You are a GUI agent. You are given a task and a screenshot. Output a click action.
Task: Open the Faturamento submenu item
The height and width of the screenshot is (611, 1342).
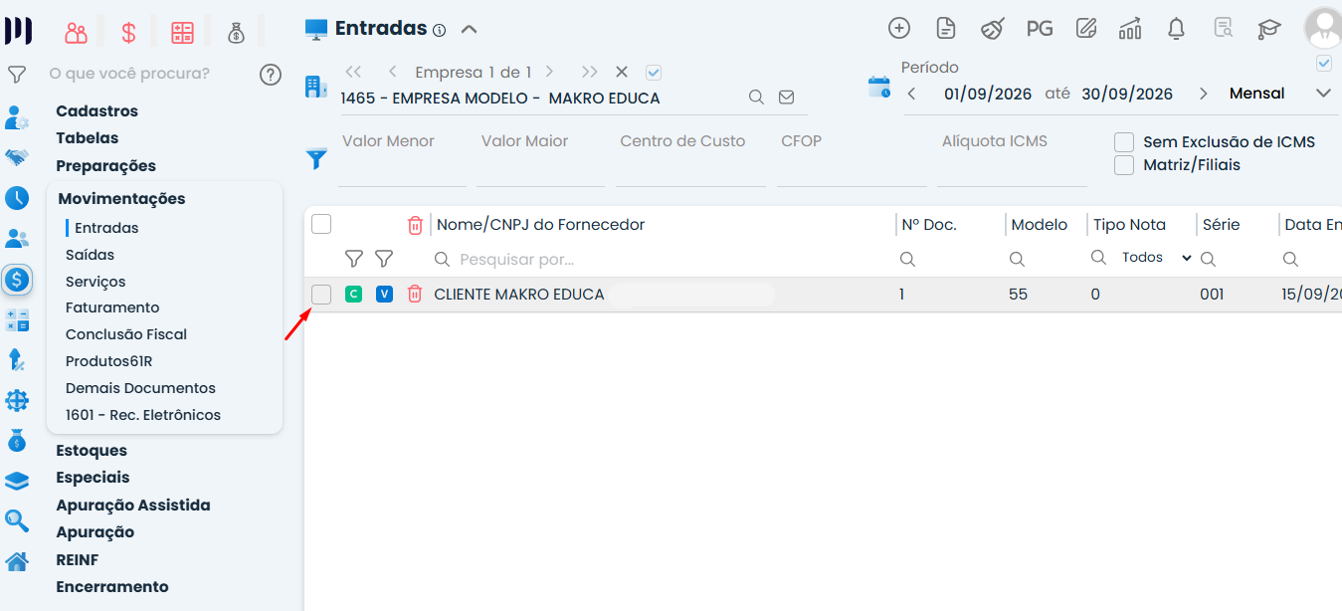(x=112, y=307)
